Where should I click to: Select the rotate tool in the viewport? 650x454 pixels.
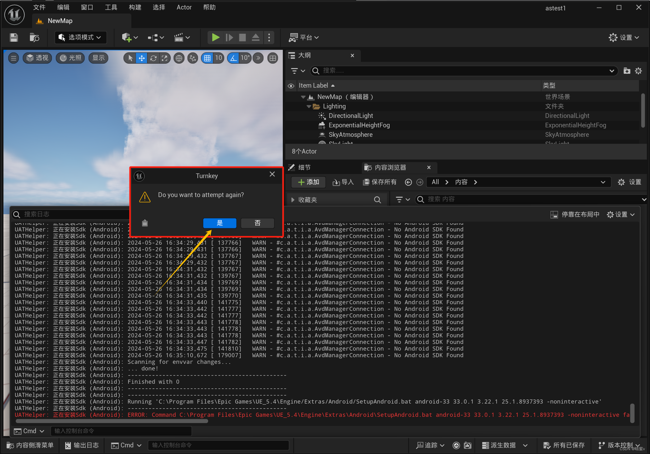tap(153, 58)
